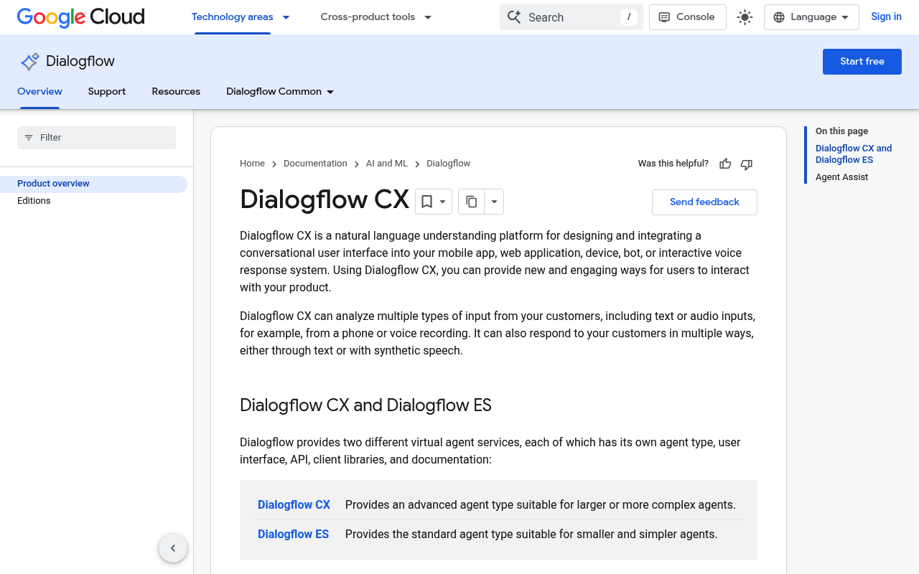Click the 'Was this helpful?' text
The height and width of the screenshot is (574, 919).
(673, 164)
